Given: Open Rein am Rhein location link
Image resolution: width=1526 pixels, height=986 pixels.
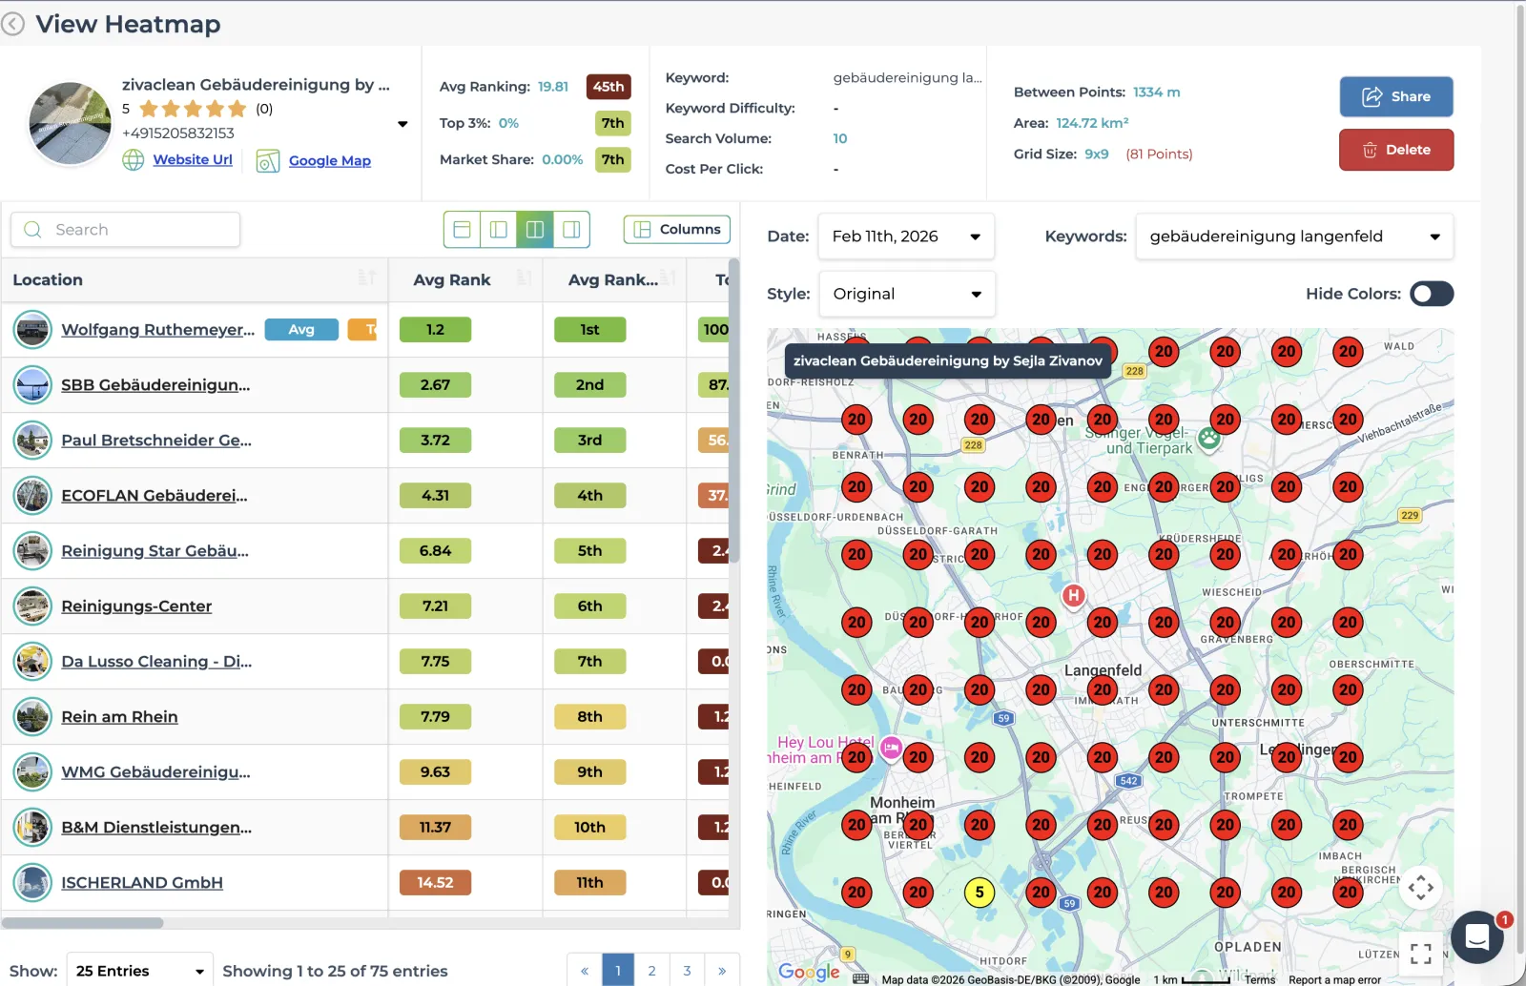Looking at the screenshot, I should 119,717.
